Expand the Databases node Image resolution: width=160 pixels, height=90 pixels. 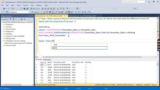[x=4, y=24]
